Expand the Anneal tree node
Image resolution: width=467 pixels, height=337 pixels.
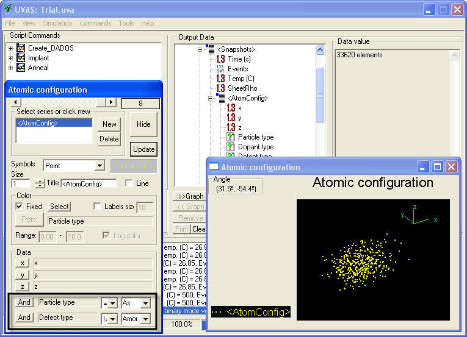pyautogui.click(x=11, y=68)
